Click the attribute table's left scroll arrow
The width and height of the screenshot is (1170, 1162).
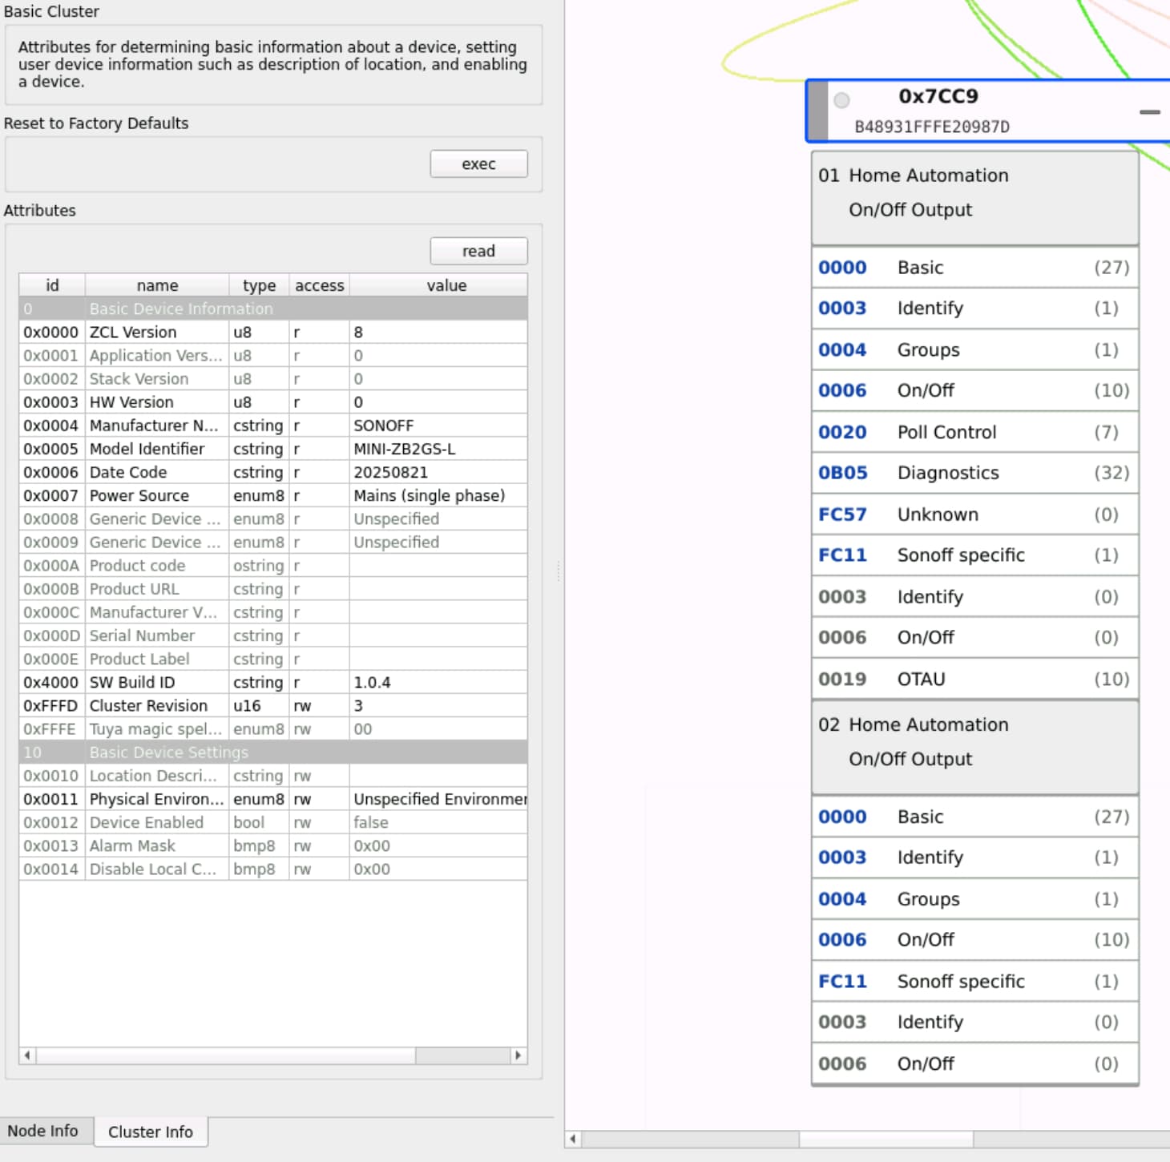click(28, 1055)
